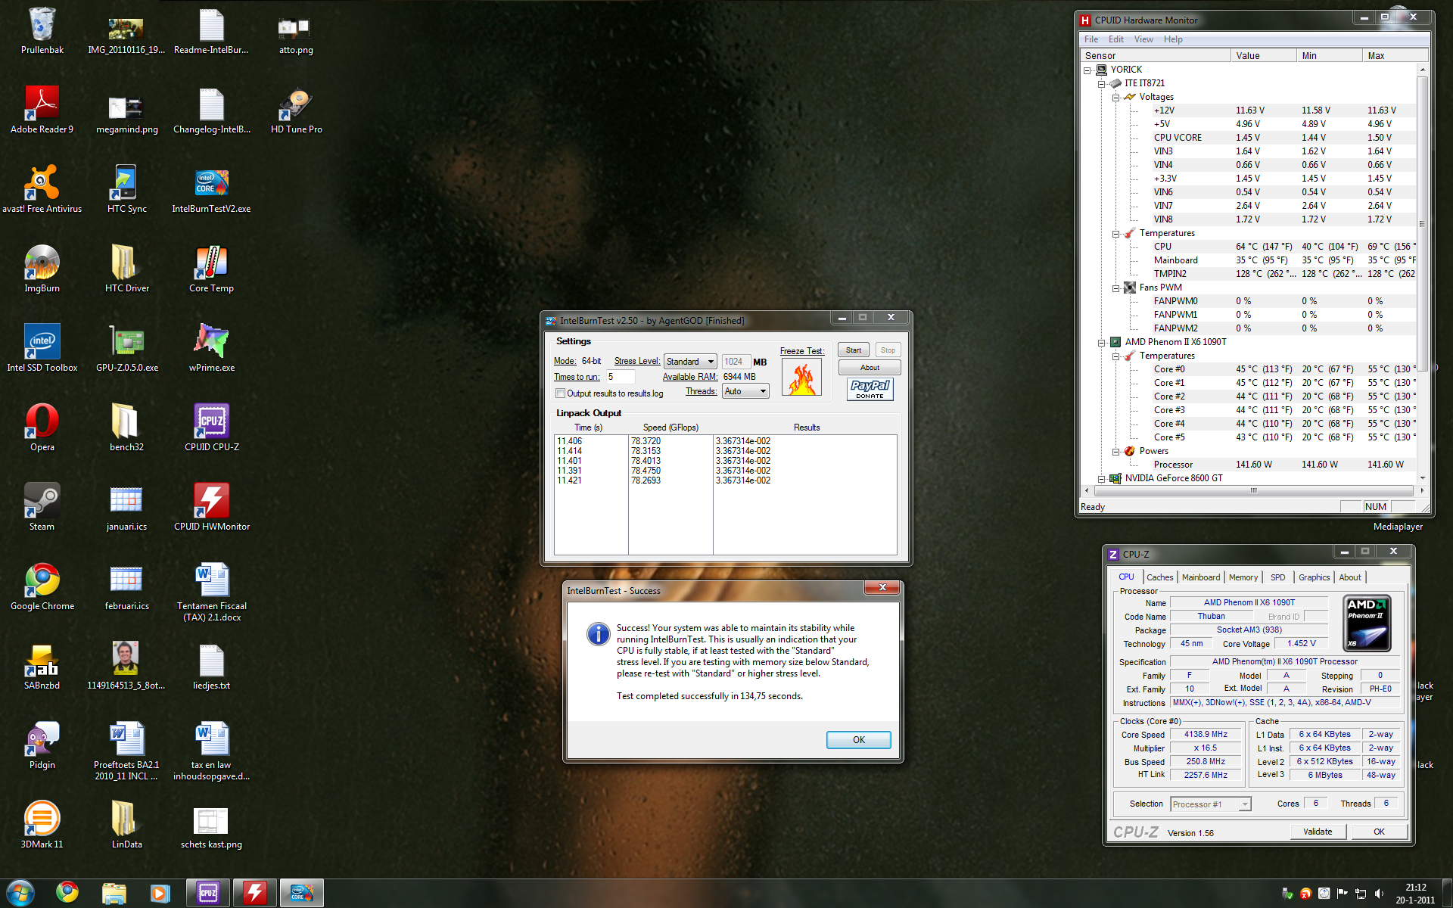This screenshot has height=908, width=1453.
Task: Click the volume icon in system tray
Action: (x=1379, y=894)
